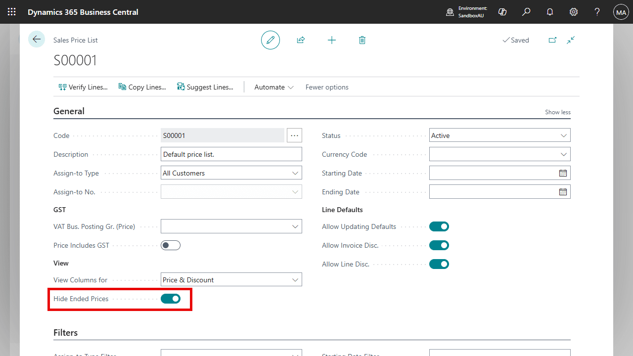Collapse the Filters section heading
The width and height of the screenshot is (633, 356).
click(65, 333)
